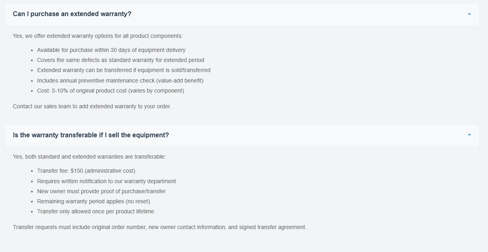Select the "Covers the same defects" bullet text
The image size is (488, 252).
click(x=120, y=60)
